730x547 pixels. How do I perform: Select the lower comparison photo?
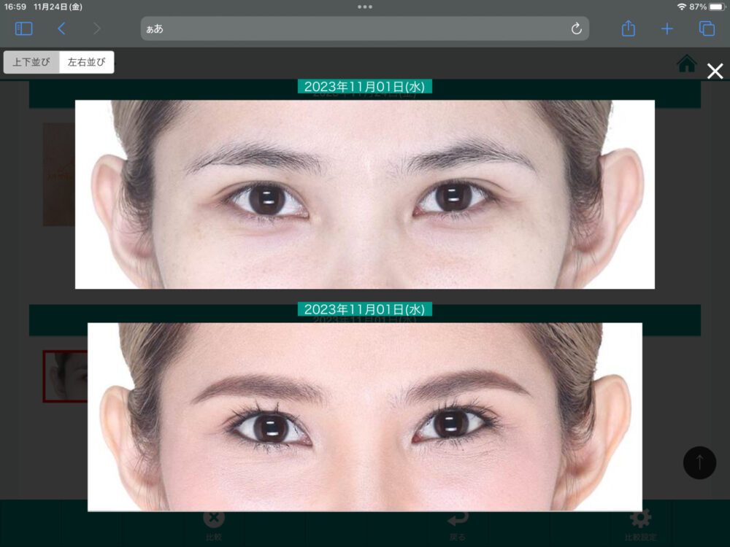pos(365,416)
